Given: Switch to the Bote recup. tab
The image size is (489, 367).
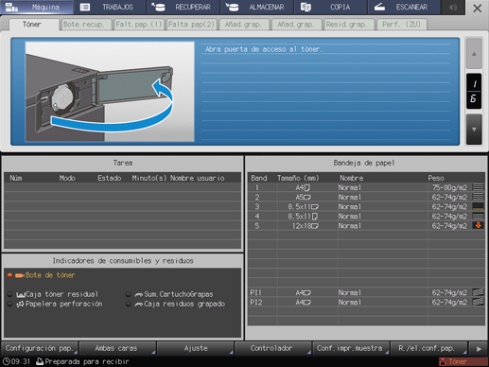Looking at the screenshot, I should click(84, 25).
